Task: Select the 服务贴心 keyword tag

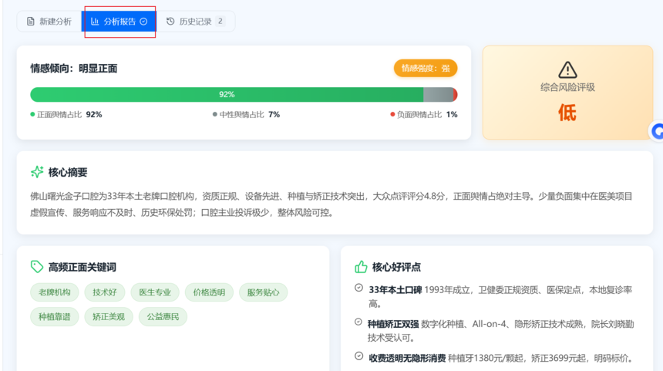Action: click(x=263, y=292)
